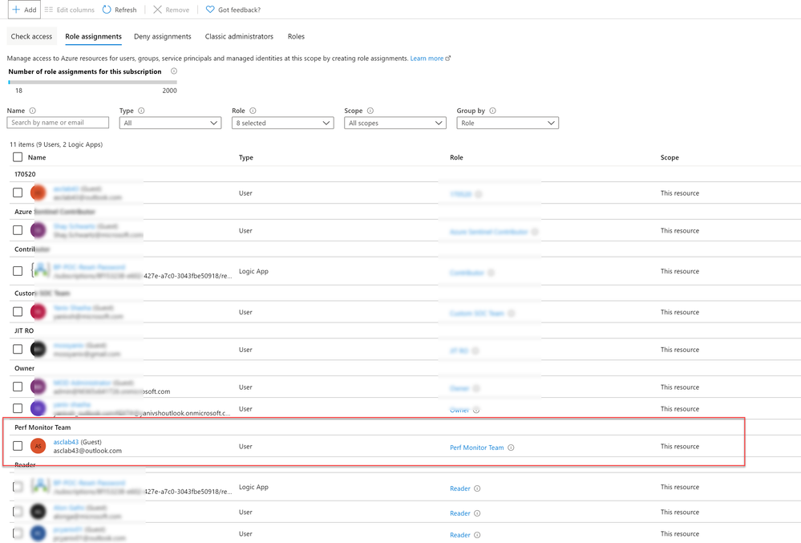Open the Deny assignments tab
The height and width of the screenshot is (543, 801).
(163, 37)
